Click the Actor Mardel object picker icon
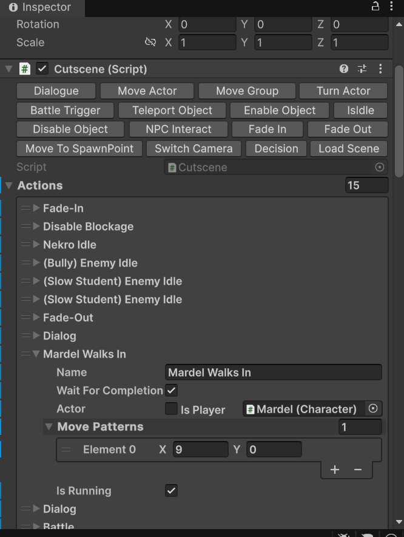Viewport: 404px width, 537px height. (373, 409)
